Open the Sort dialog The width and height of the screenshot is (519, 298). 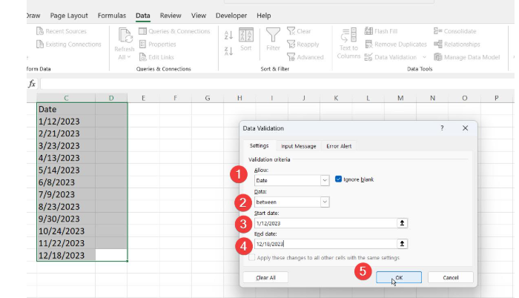(x=246, y=39)
